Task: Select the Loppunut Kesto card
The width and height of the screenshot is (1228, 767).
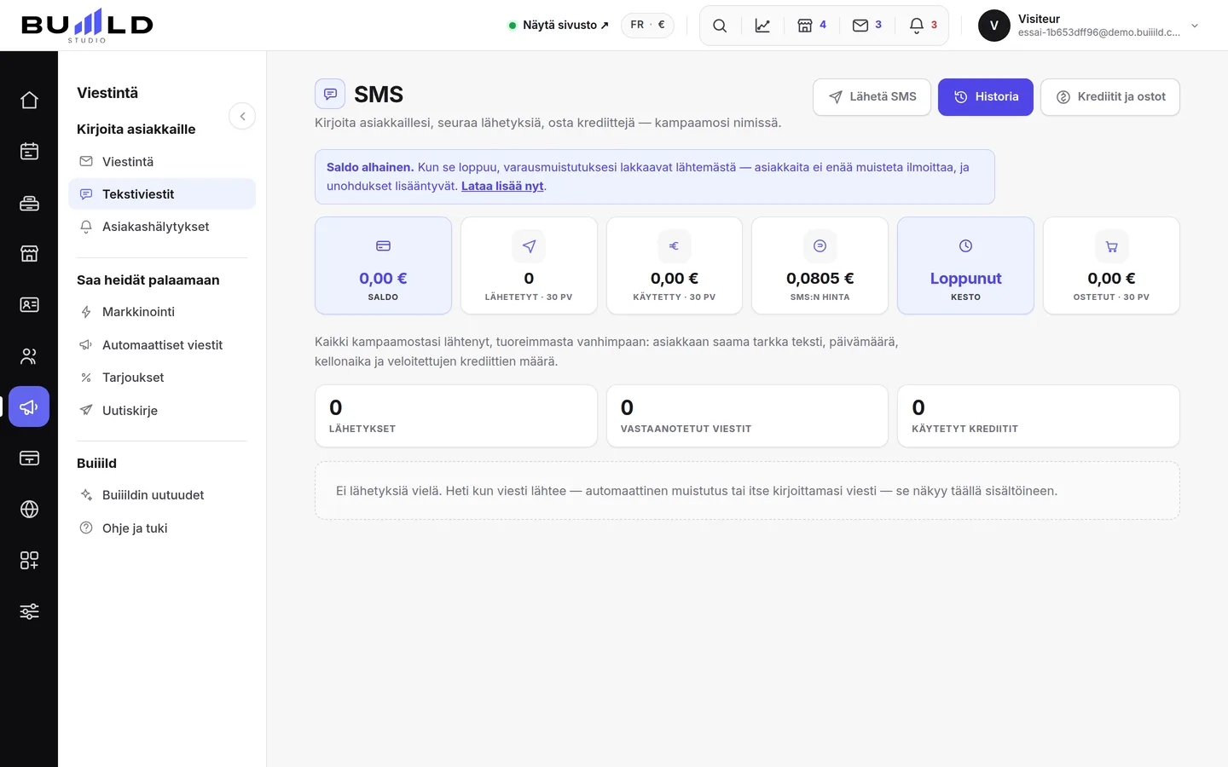Action: (x=965, y=265)
